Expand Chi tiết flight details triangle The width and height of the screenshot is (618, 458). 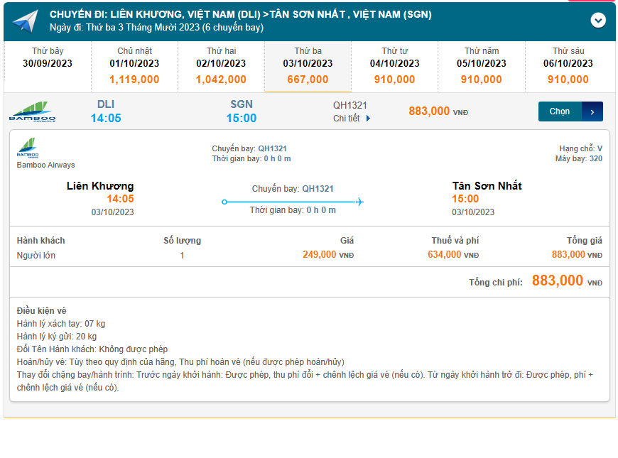click(x=368, y=119)
